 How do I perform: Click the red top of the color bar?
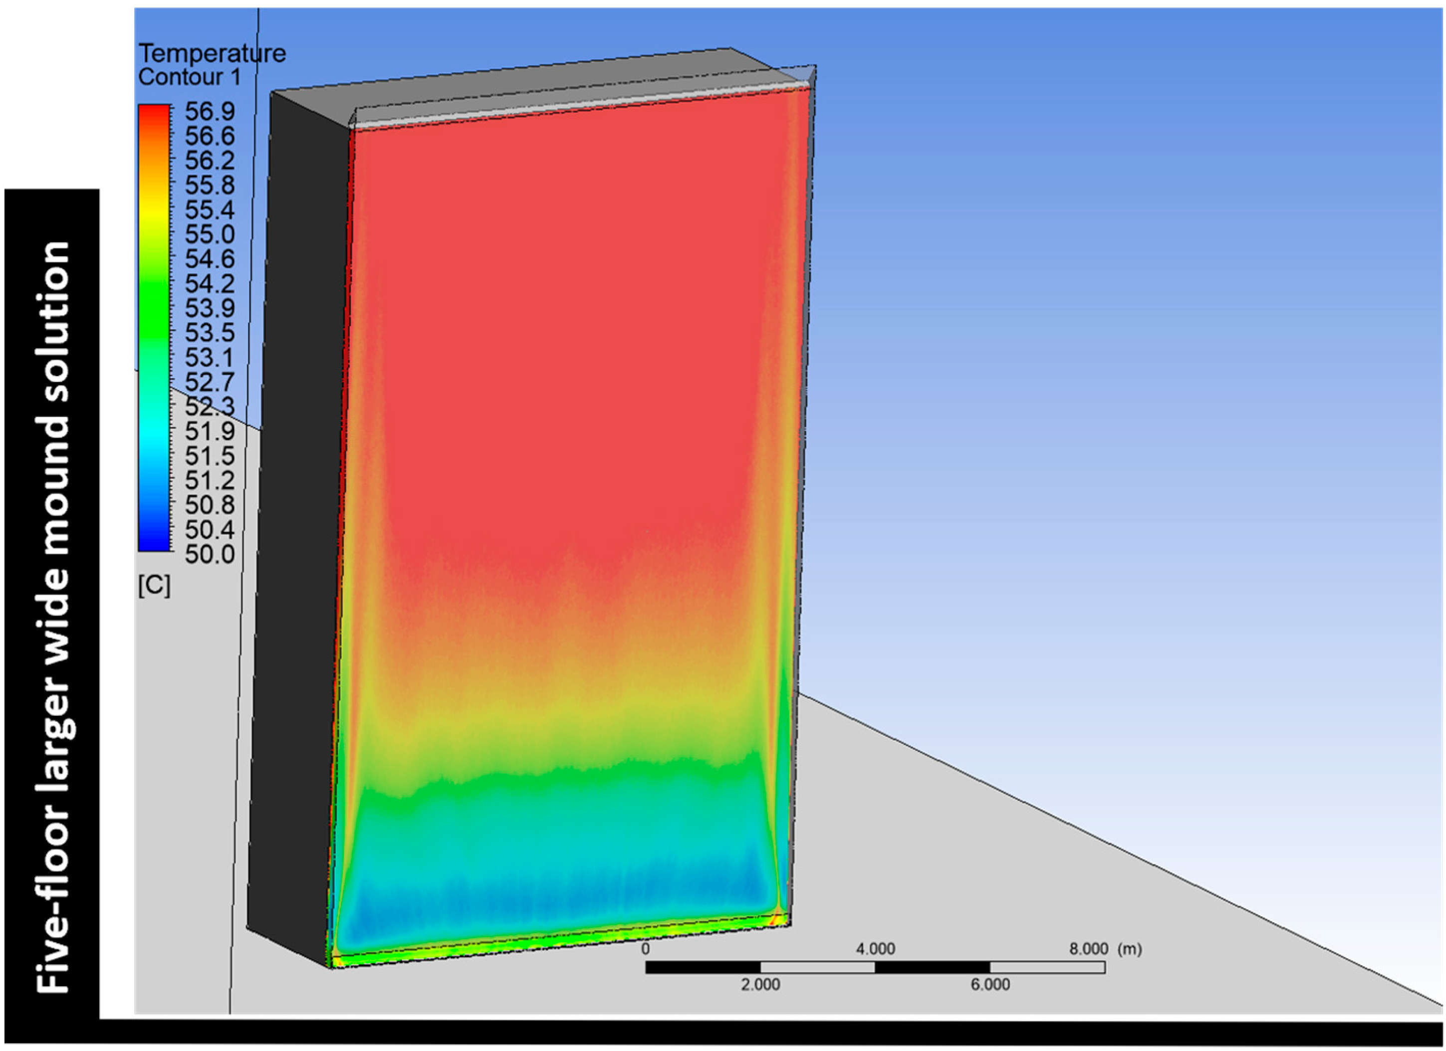point(154,112)
